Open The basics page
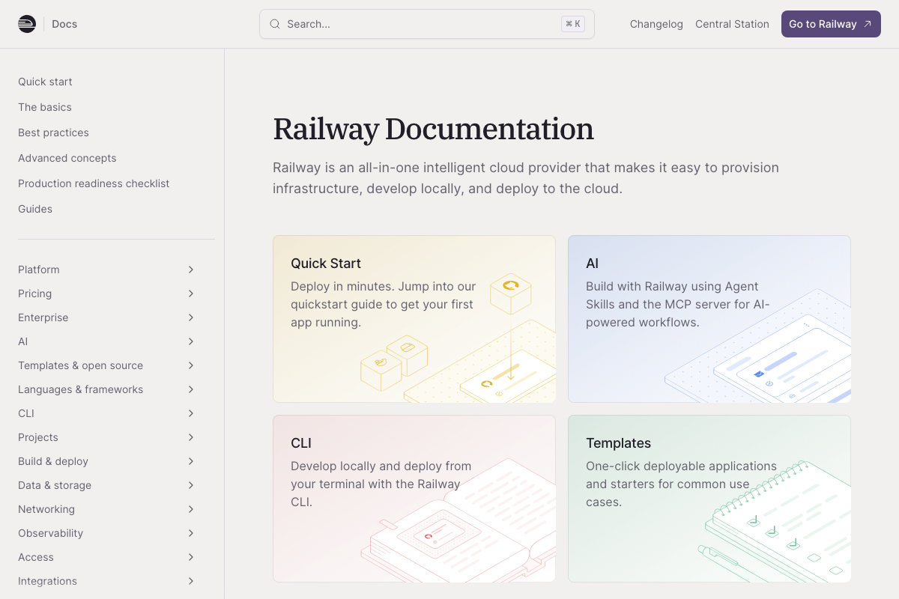Screen dimensions: 899x599 point(45,107)
